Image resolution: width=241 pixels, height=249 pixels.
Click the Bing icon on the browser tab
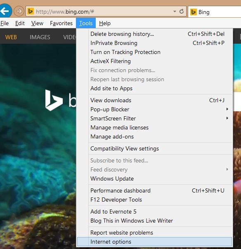(x=193, y=12)
